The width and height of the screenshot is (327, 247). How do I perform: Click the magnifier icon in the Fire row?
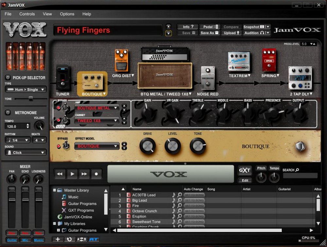[x=180, y=206]
